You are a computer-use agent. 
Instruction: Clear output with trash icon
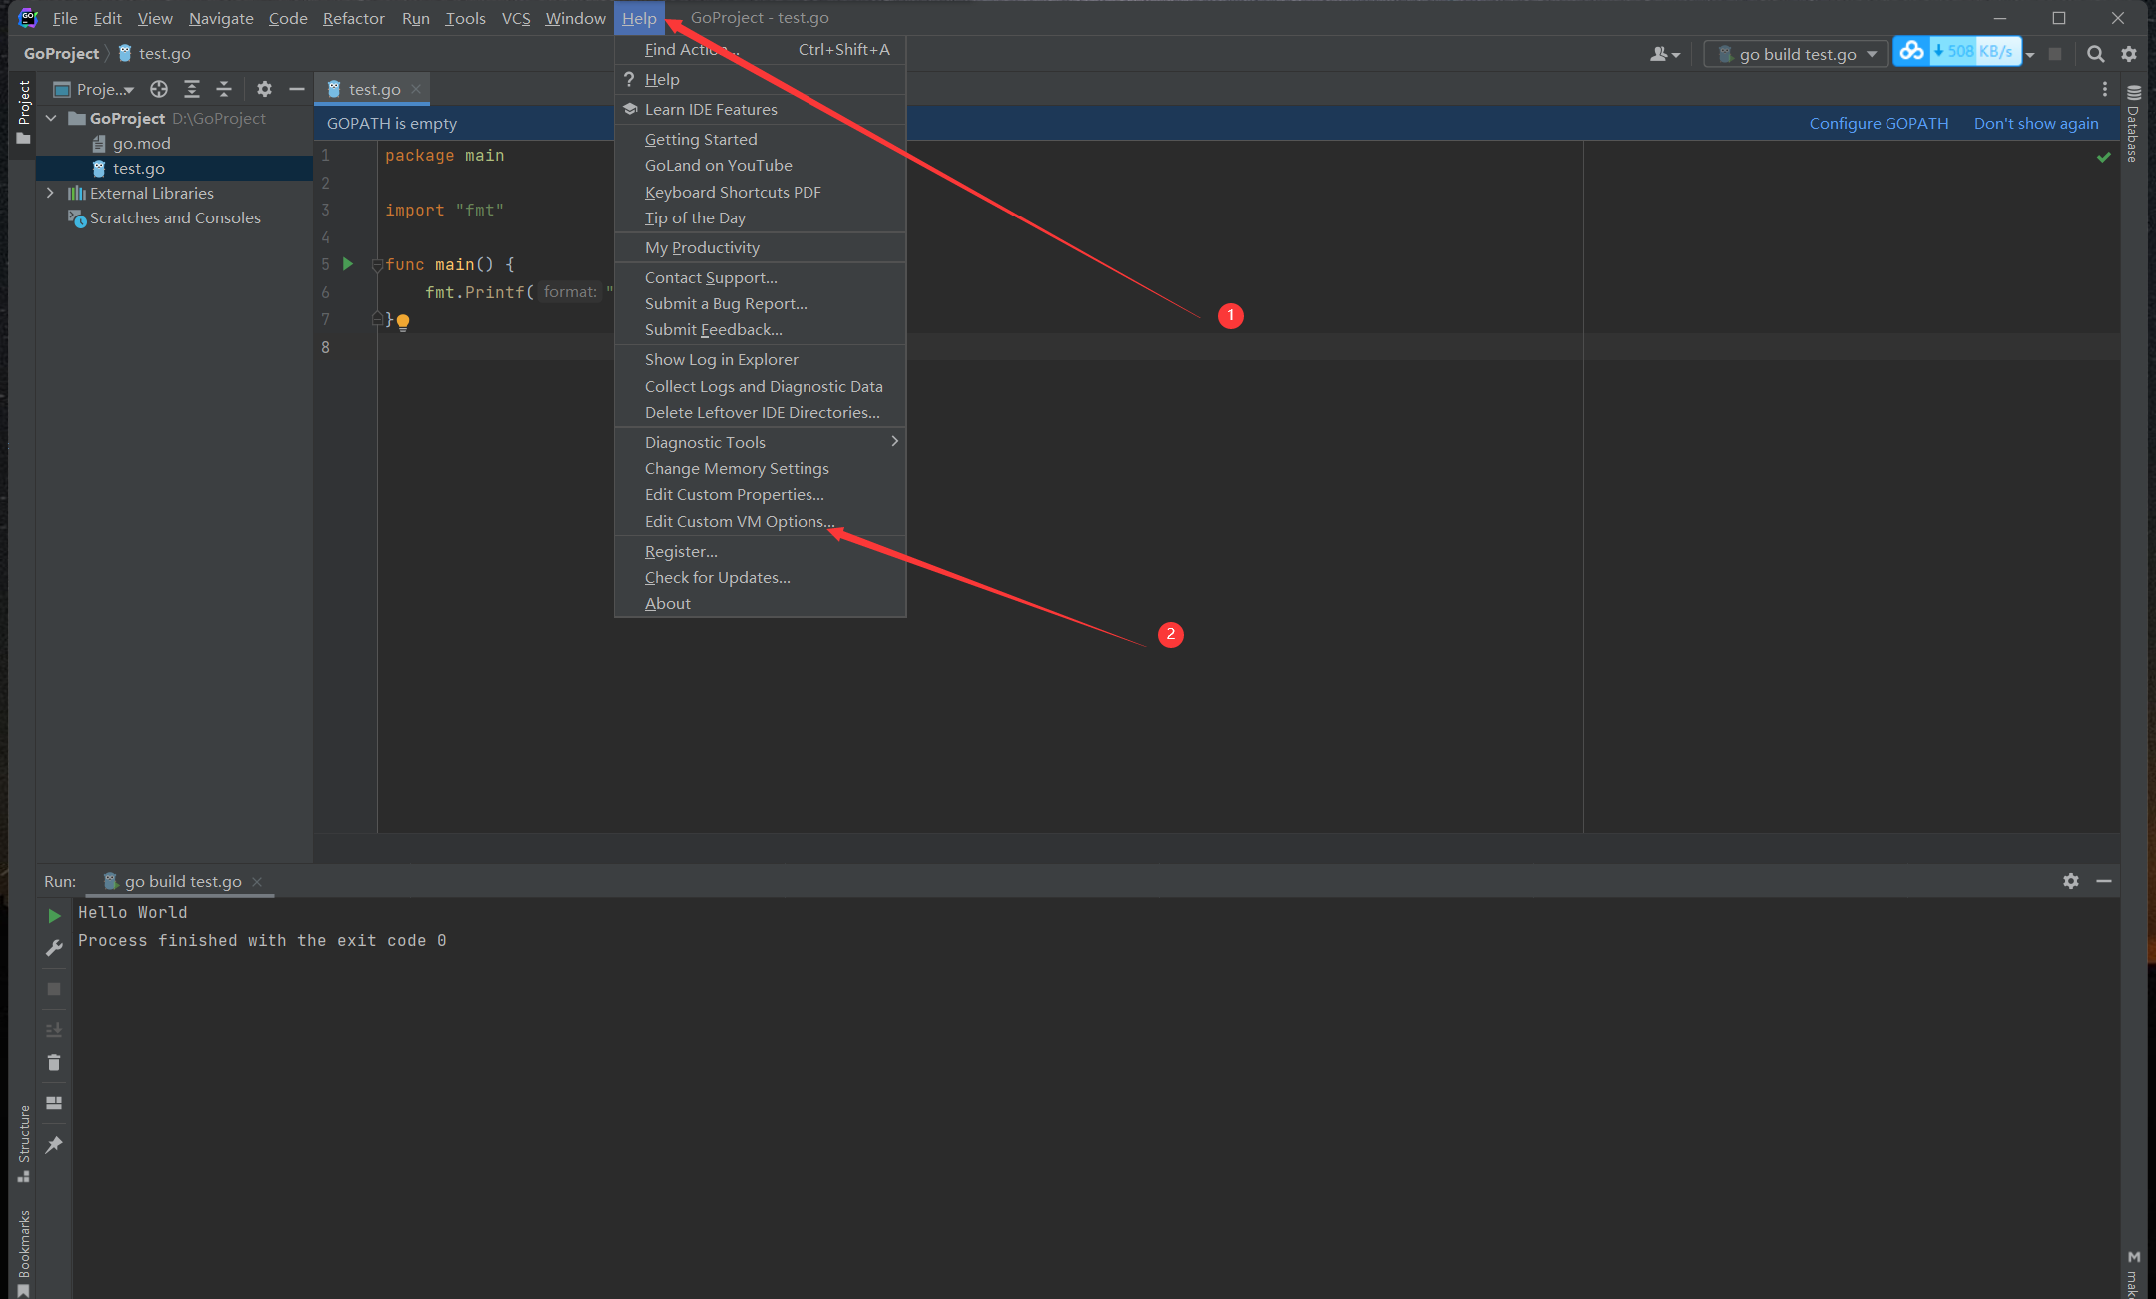[54, 1063]
